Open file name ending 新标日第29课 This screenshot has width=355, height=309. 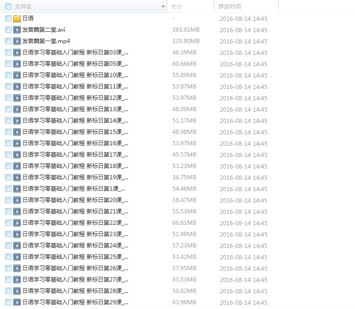75,302
